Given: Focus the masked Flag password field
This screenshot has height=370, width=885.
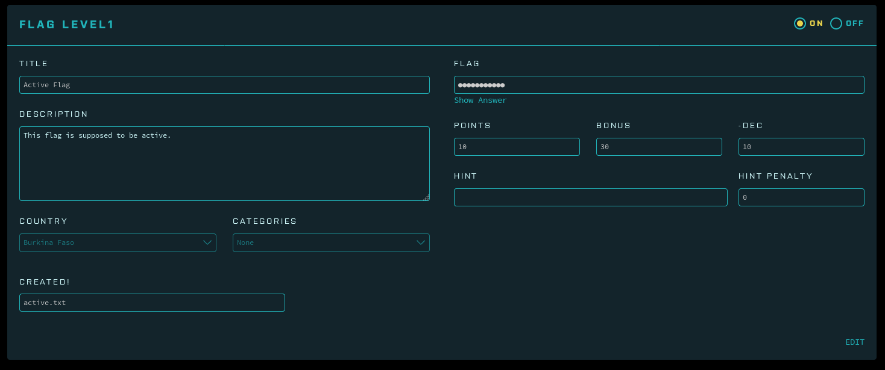Looking at the screenshot, I should coord(659,85).
